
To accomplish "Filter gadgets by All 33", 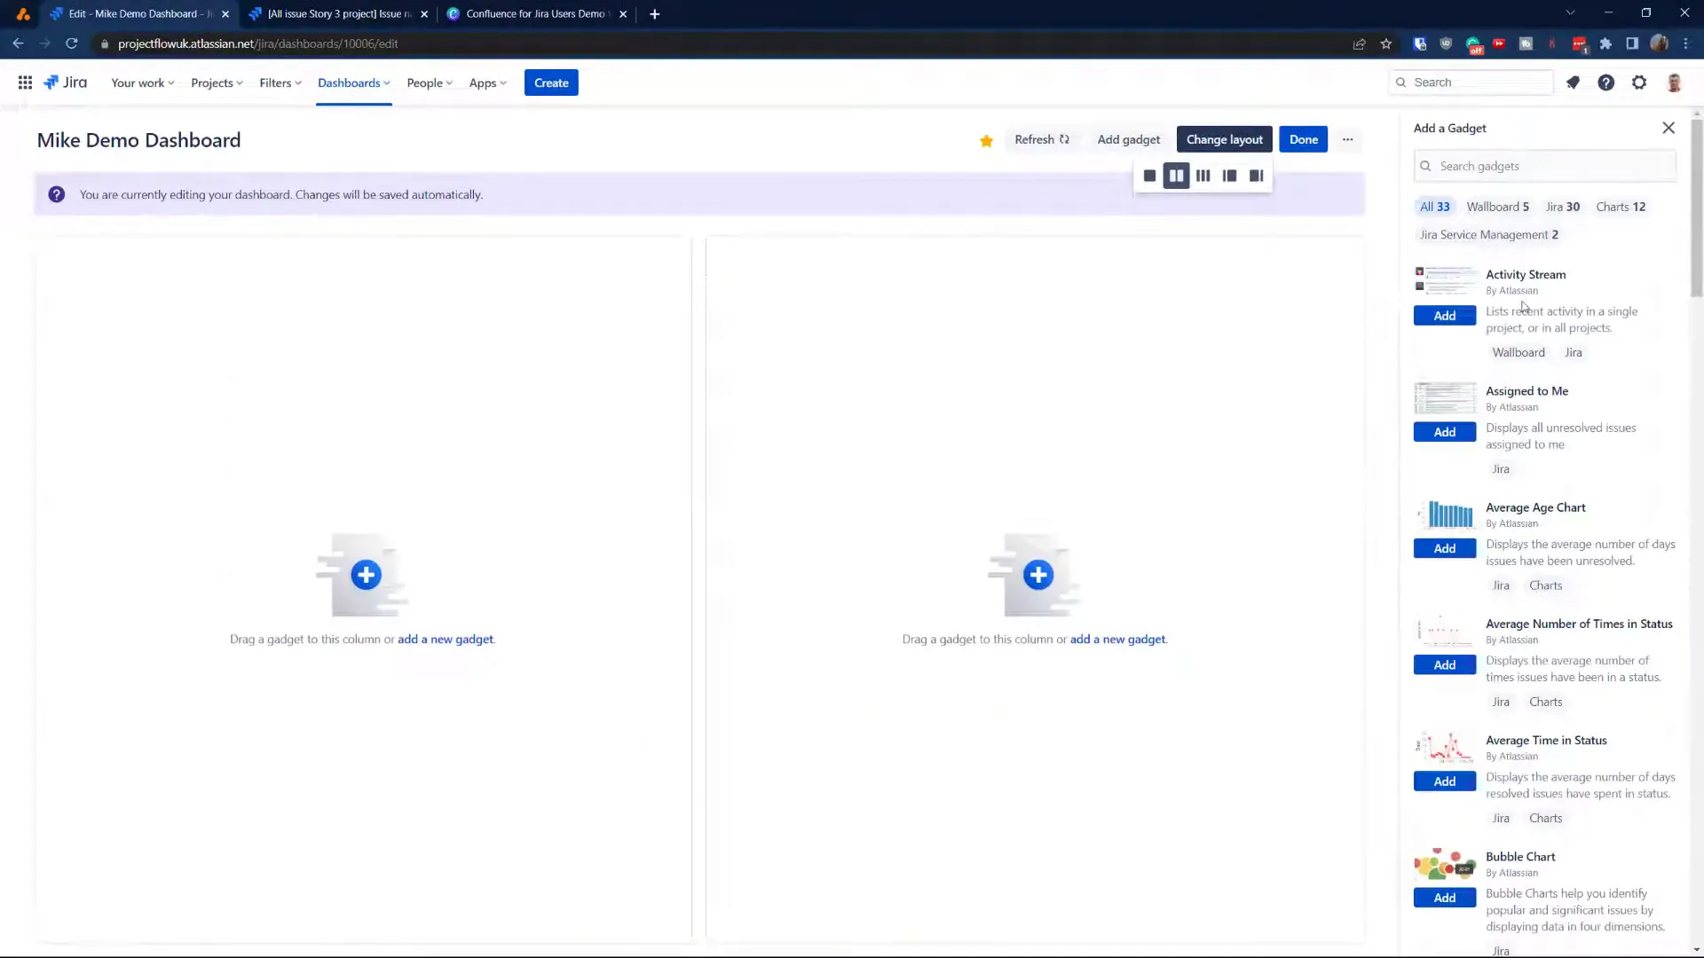I will [x=1434, y=207].
